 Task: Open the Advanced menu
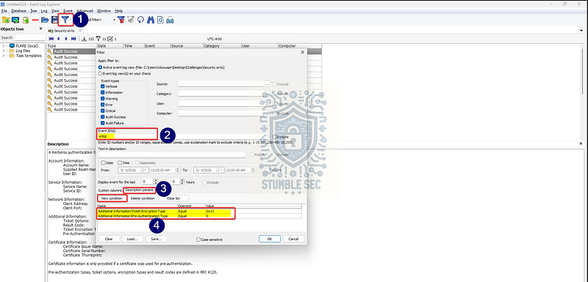pyautogui.click(x=85, y=11)
